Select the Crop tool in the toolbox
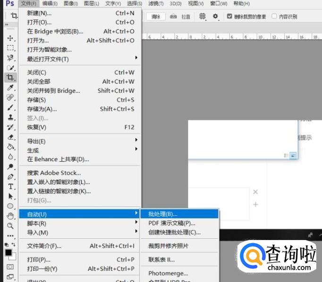 tap(10, 77)
